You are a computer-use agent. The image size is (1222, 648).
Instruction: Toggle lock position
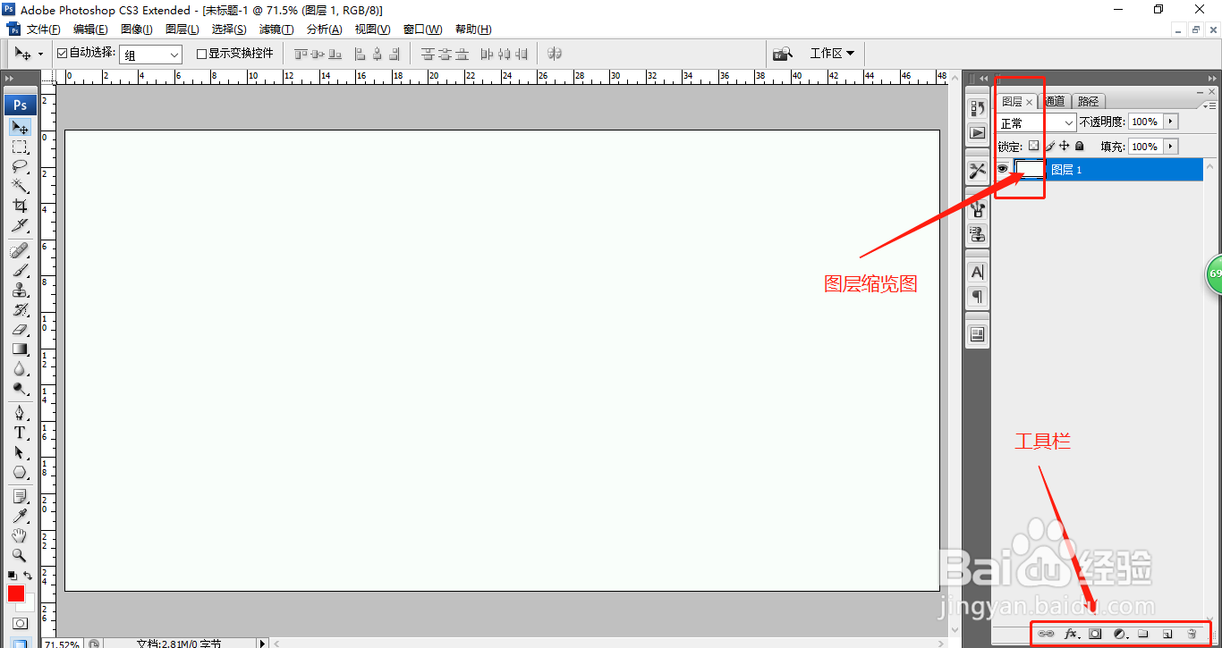pos(1065,146)
